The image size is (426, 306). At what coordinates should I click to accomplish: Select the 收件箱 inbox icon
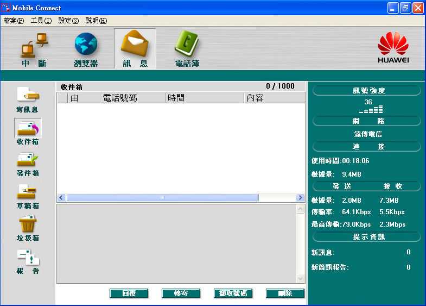point(28,128)
